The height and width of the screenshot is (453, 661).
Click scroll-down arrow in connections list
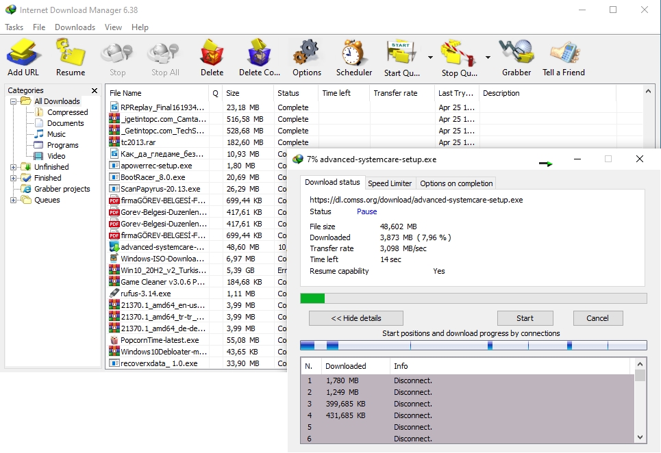click(640, 437)
